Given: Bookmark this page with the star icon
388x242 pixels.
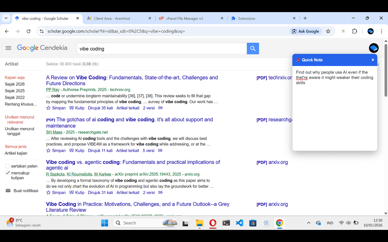Looking at the screenshot, I should click(328, 31).
